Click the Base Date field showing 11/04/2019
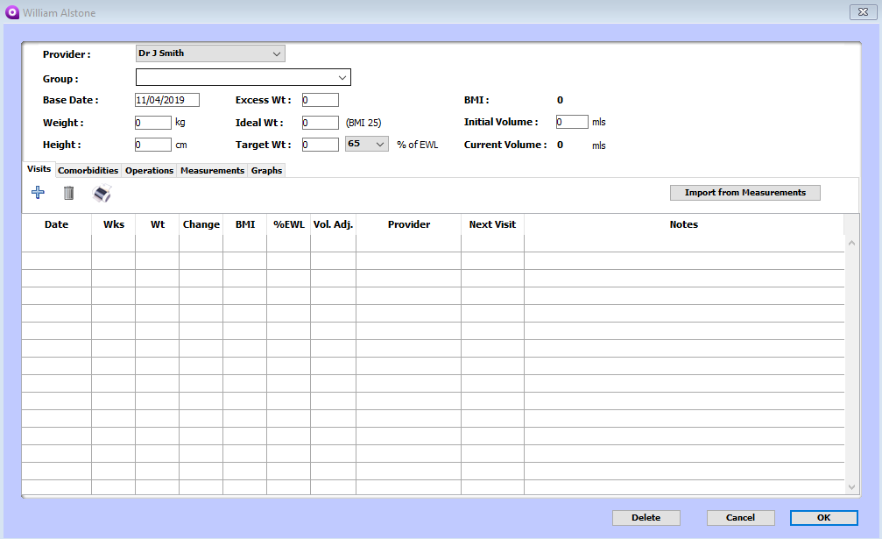 coord(166,99)
